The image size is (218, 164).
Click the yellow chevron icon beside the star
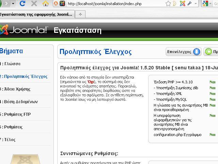175,4
